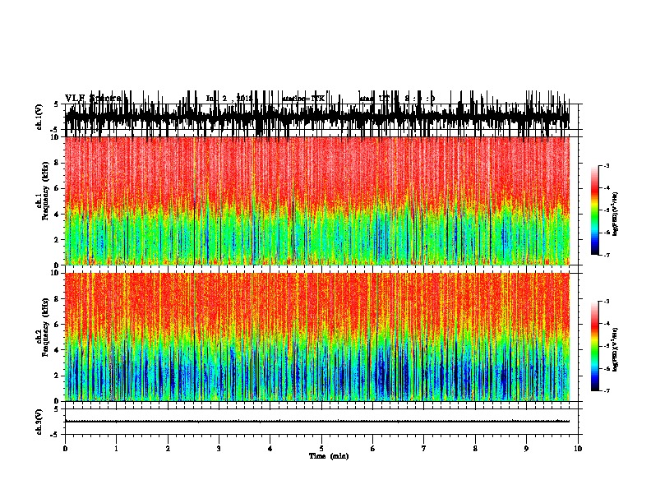Click the 'ch.3(V)' waveform axis label

click(39, 422)
